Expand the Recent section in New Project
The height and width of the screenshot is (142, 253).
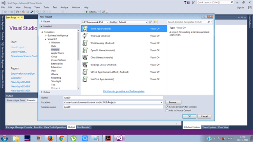point(42,21)
